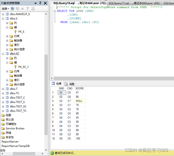174x156 pixels.
Task: Click in the query editor on the FROM line
Action: 80,22
